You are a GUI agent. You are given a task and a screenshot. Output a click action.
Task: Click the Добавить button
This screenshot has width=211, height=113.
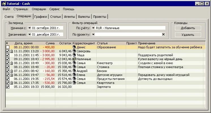pyautogui.click(x=188, y=28)
